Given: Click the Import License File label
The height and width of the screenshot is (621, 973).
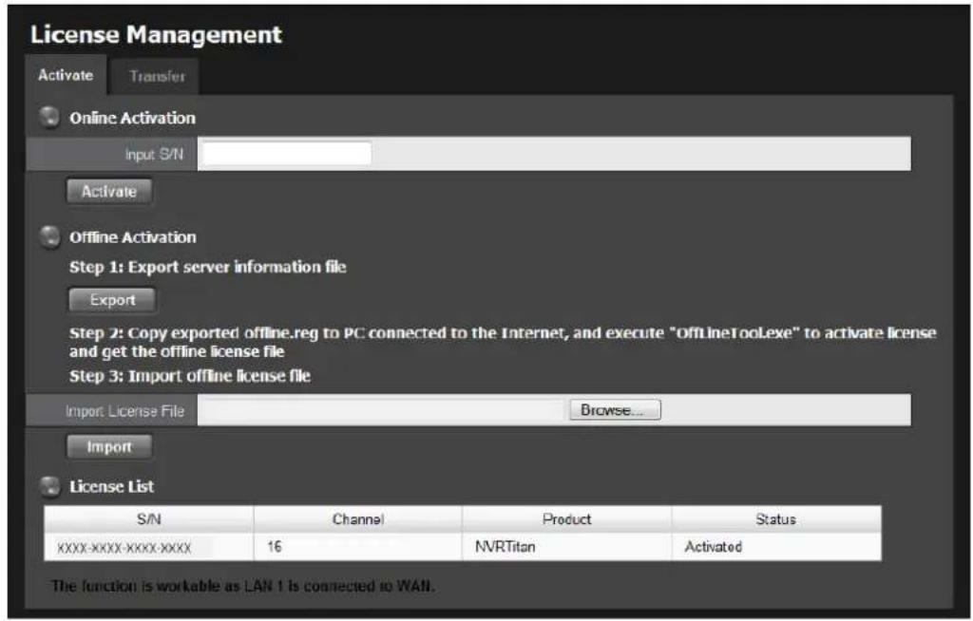Looking at the screenshot, I should tap(124, 411).
